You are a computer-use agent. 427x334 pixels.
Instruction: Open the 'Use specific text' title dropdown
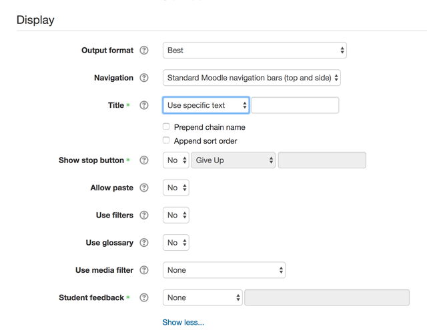click(x=206, y=105)
